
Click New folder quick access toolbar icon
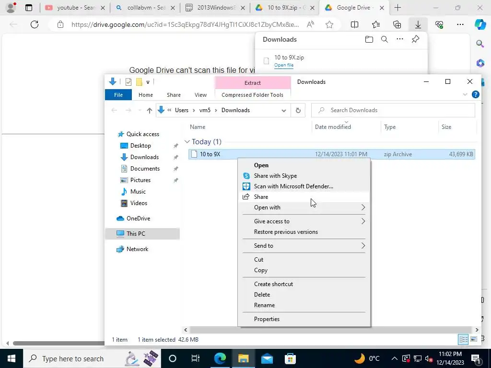click(139, 82)
